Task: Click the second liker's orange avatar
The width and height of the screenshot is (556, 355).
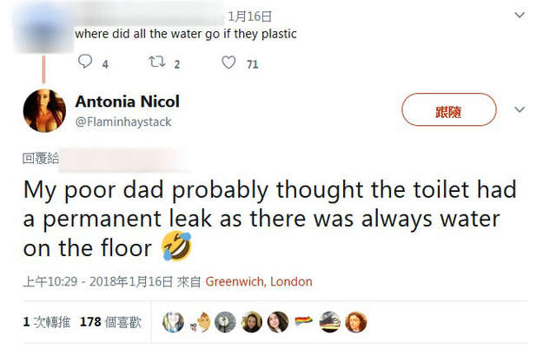Action: click(x=200, y=322)
